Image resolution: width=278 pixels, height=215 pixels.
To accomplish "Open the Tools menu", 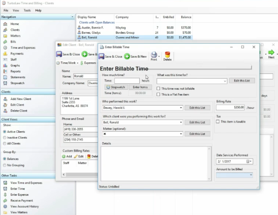I will click(x=27, y=10).
